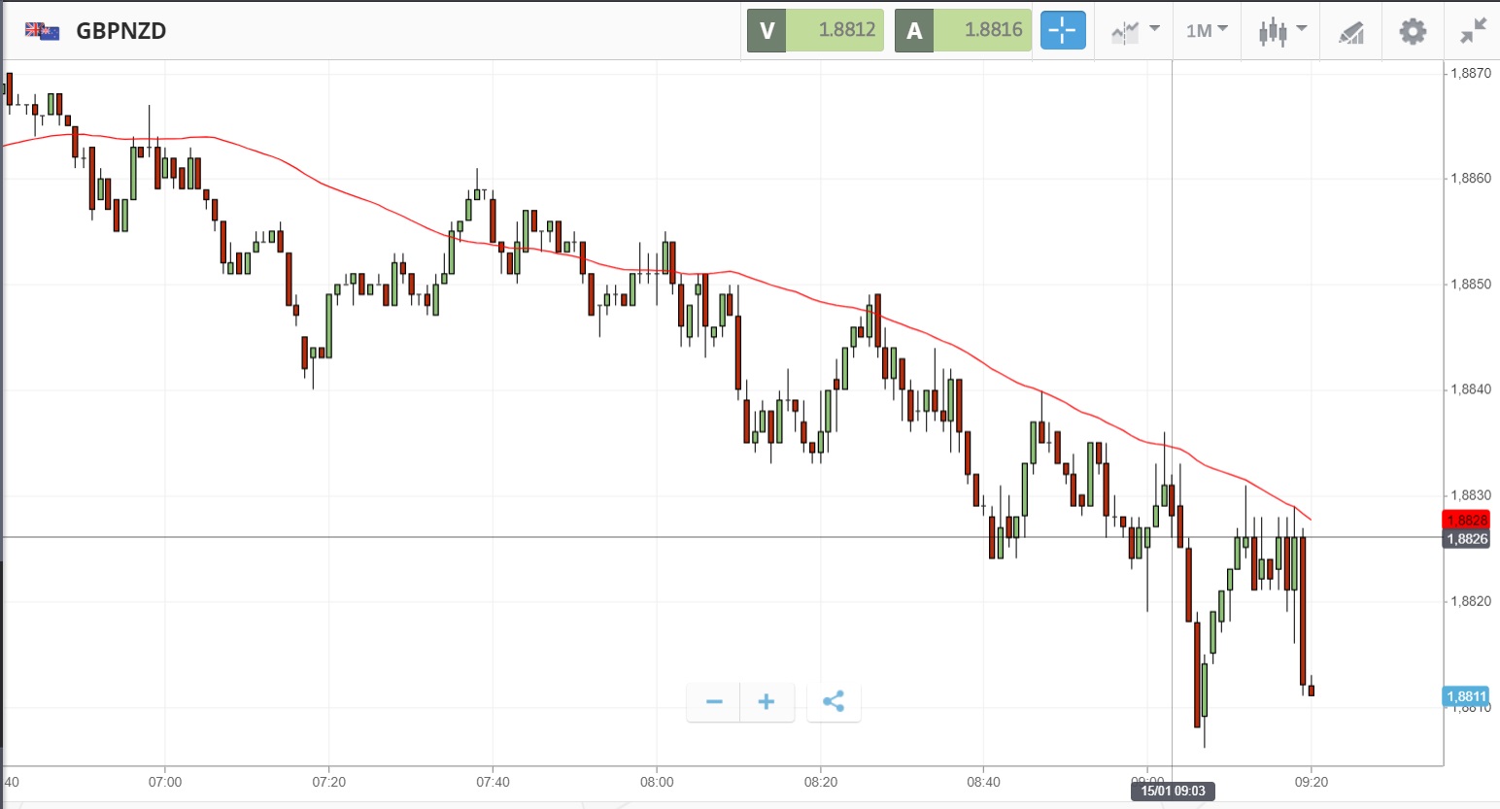Expand the candlestick chart type menu
Image resolution: width=1500 pixels, height=809 pixels.
[1282, 31]
